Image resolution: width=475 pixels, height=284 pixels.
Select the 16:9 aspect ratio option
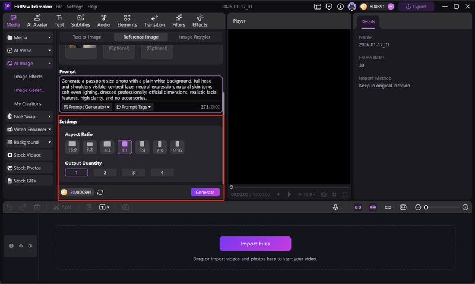coord(72,146)
